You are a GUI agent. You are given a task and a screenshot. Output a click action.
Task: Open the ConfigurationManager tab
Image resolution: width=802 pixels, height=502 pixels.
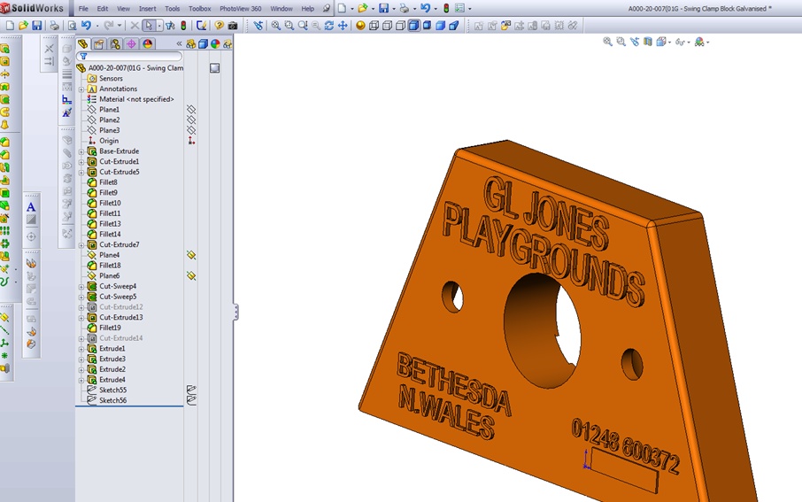click(115, 44)
